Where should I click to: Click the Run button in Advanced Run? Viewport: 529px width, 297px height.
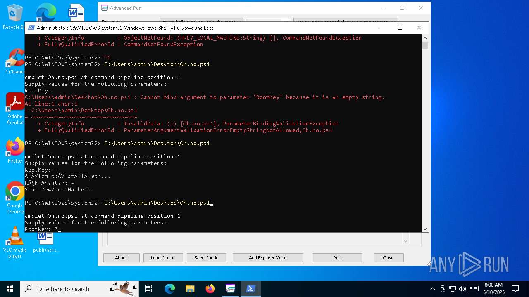[337, 258]
